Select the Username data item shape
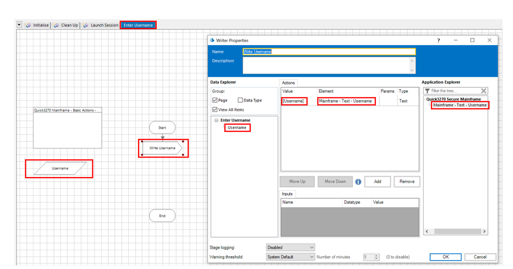This screenshot has height=269, width=513. (60, 168)
